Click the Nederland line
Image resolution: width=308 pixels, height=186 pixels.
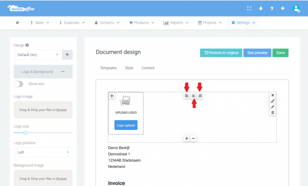click(x=116, y=166)
